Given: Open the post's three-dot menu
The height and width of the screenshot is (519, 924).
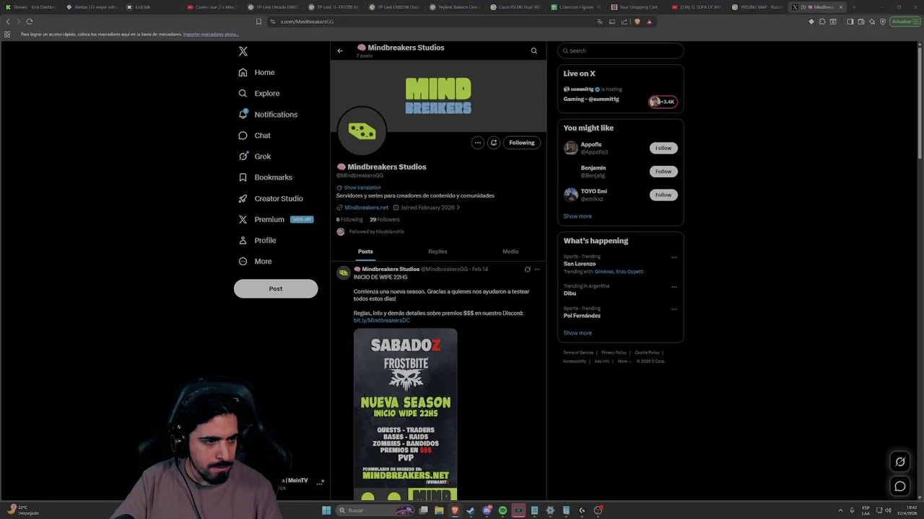Looking at the screenshot, I should click(537, 270).
